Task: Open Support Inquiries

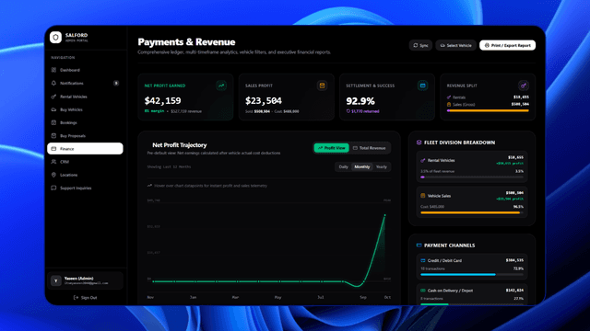Action: coord(85,188)
